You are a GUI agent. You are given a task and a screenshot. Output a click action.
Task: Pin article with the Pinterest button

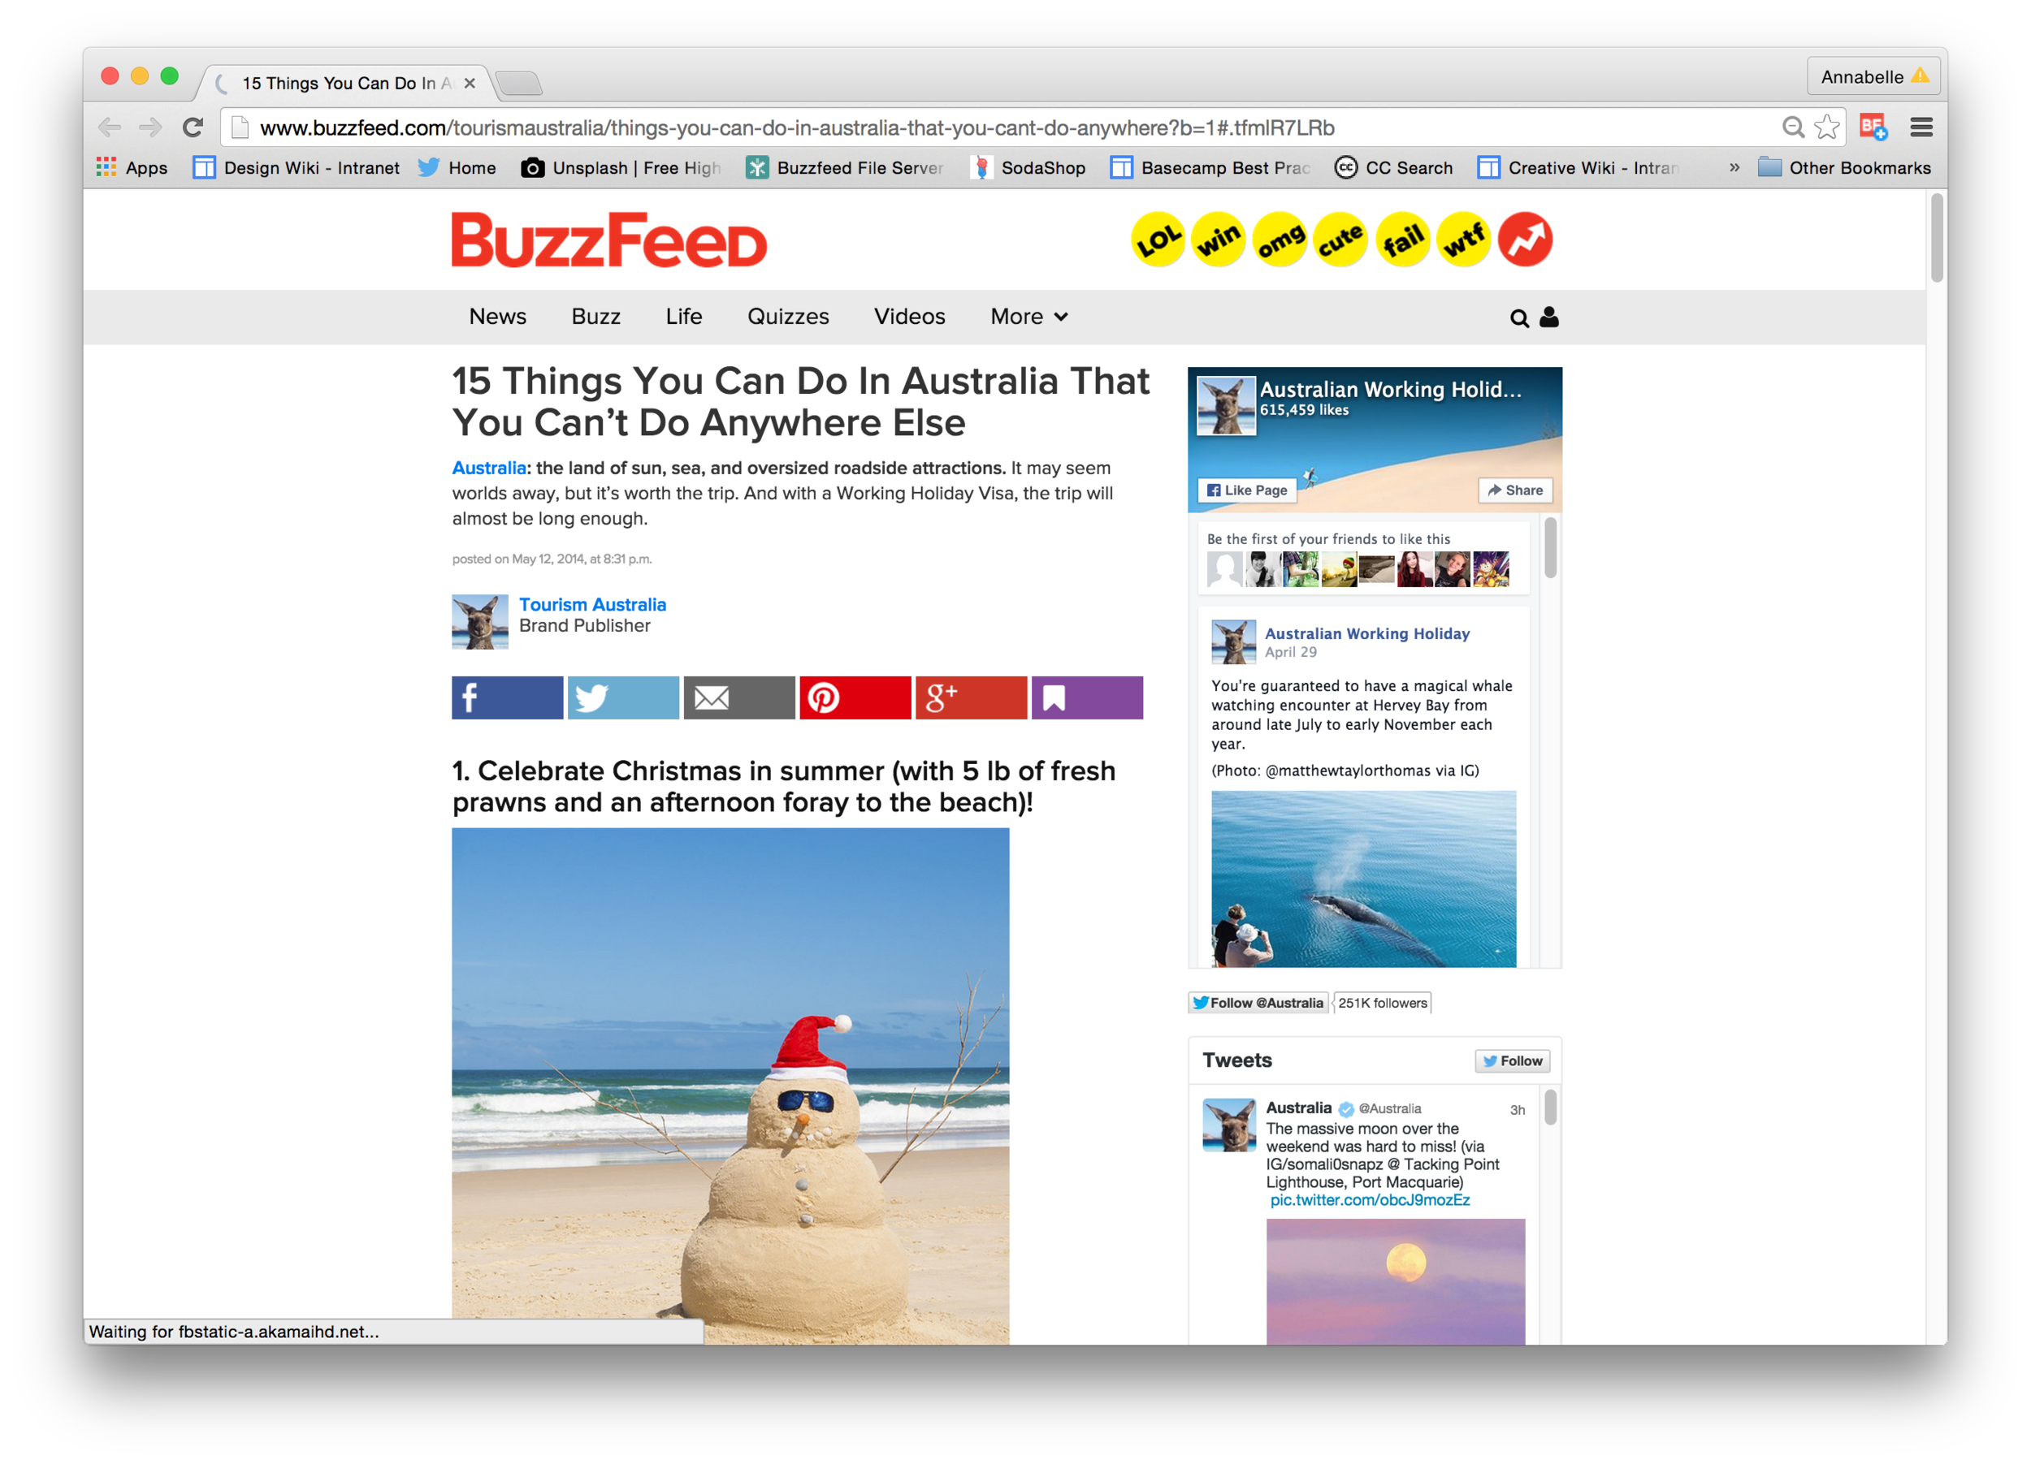click(855, 698)
